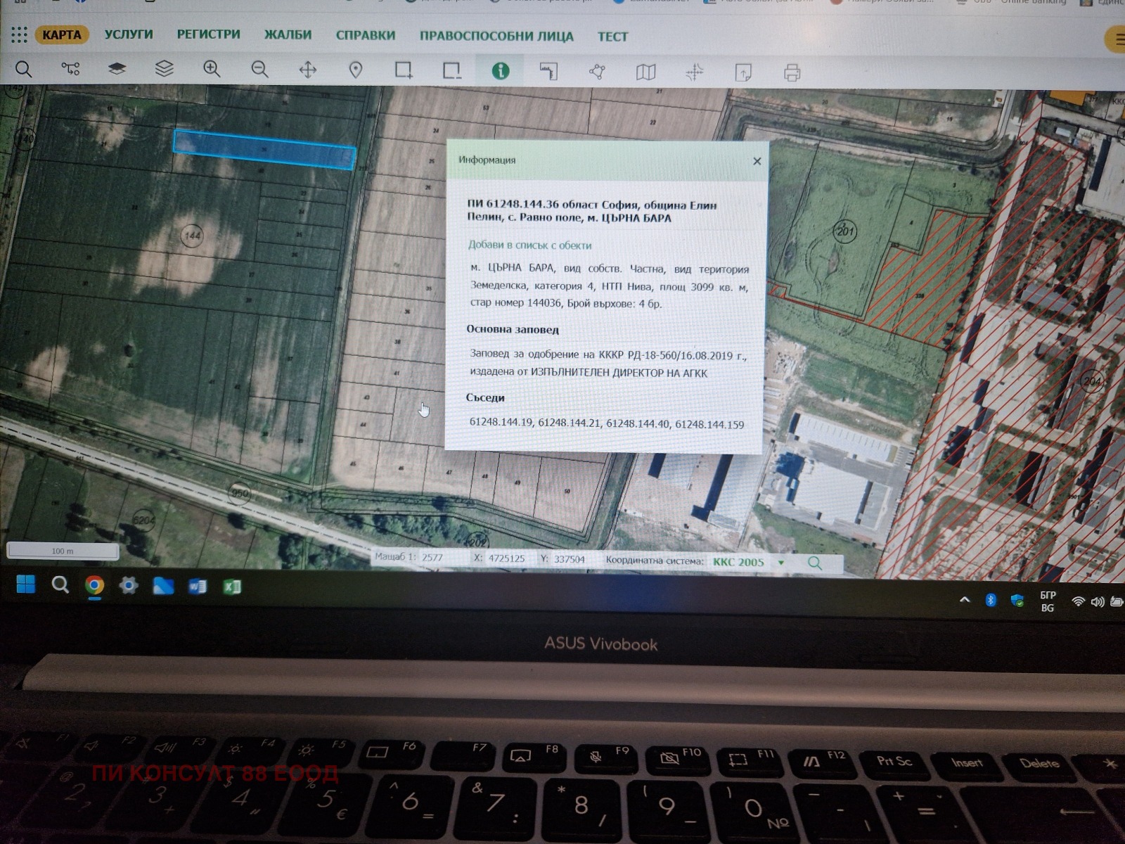Click the coordinate search magnifier button
This screenshot has width=1125, height=844.
(x=814, y=563)
